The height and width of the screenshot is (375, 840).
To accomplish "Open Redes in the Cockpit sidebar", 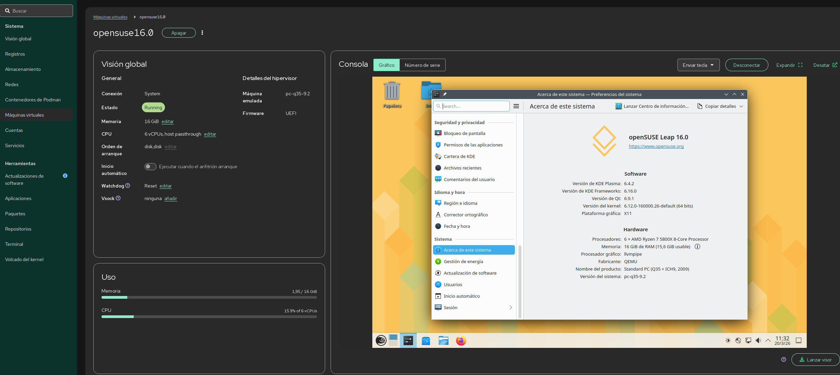I will point(12,84).
